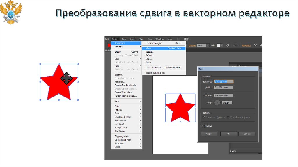Click the recolor artwork wheel icon
Image resolution: width=298 pixels, height=167 pixels.
pos(228,45)
